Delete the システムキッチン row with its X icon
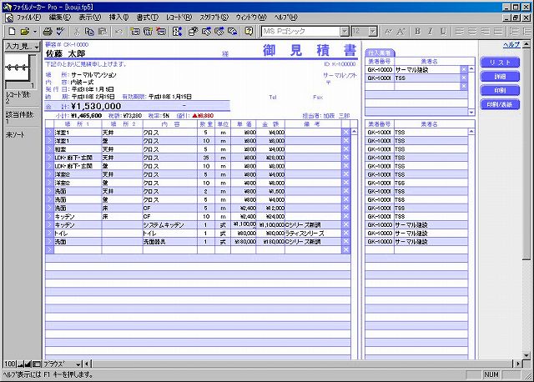 (x=346, y=224)
